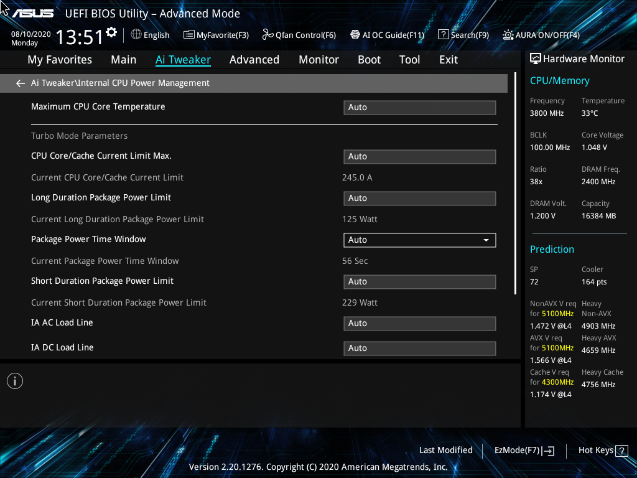Screen dimensions: 637x478
Task: Switch to EzMode with F7 button
Action: click(x=524, y=450)
